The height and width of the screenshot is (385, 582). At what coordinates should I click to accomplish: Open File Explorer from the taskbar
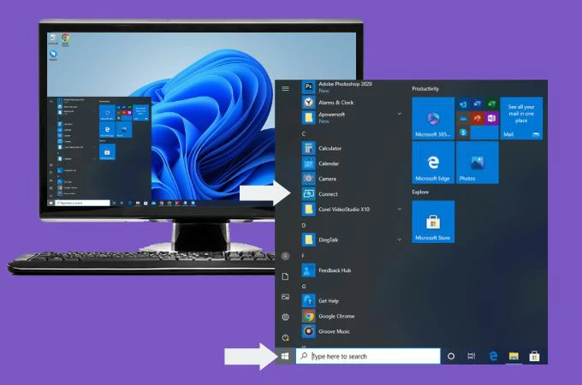click(514, 356)
